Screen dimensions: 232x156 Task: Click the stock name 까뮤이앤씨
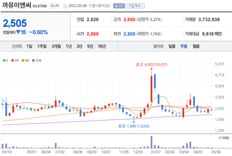pyautogui.click(x=16, y=5)
